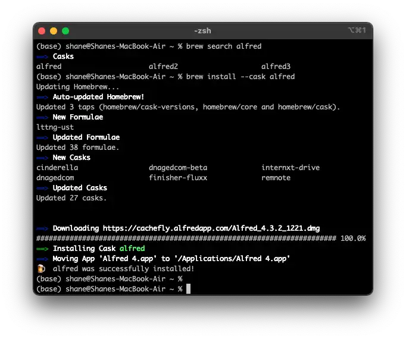Maximize the terminal using the green button
The width and height of the screenshot is (406, 339).
65,31
